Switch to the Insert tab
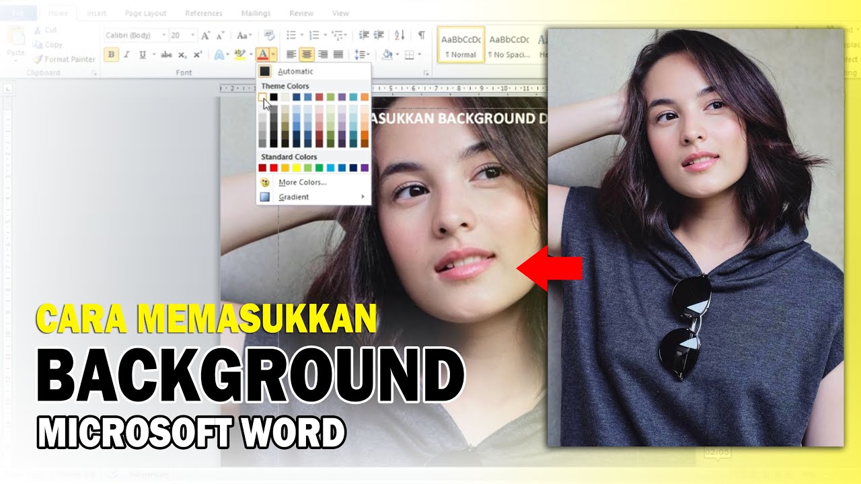The height and width of the screenshot is (484, 861). click(x=96, y=13)
